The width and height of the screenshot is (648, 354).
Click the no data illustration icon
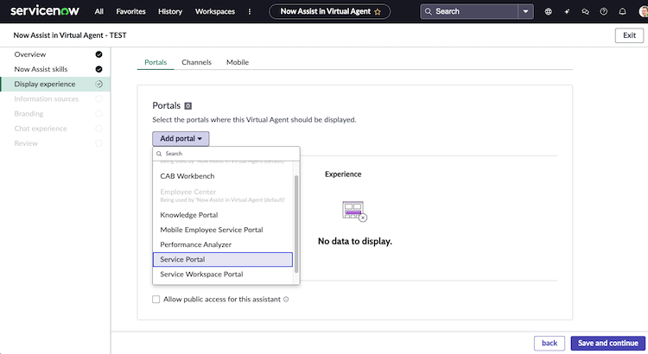point(354,211)
